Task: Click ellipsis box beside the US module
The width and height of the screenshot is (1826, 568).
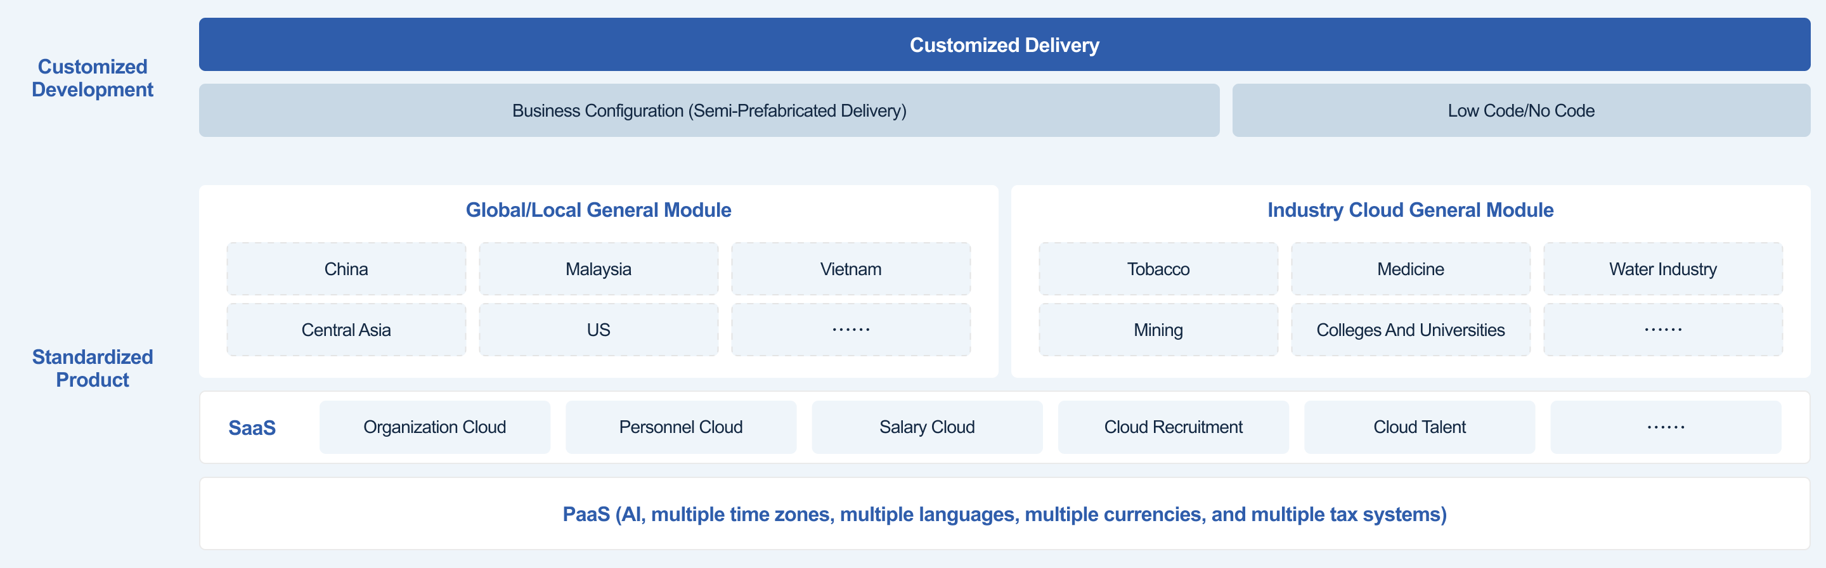Action: pos(851,330)
